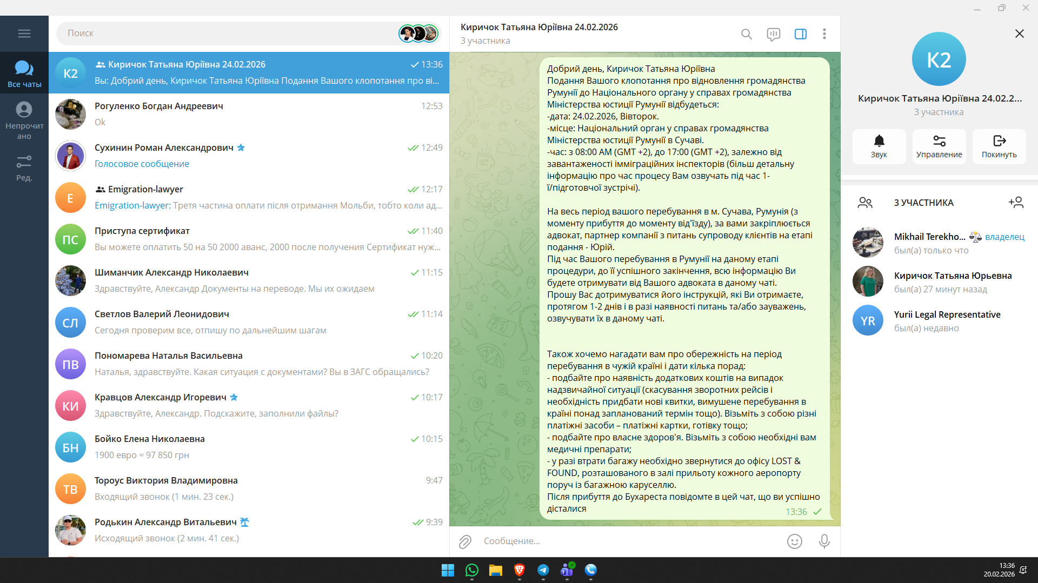Screen dimensions: 1038x583
Task: Click Голосовое сообщение preview in Сухинин chat
Action: click(x=142, y=164)
